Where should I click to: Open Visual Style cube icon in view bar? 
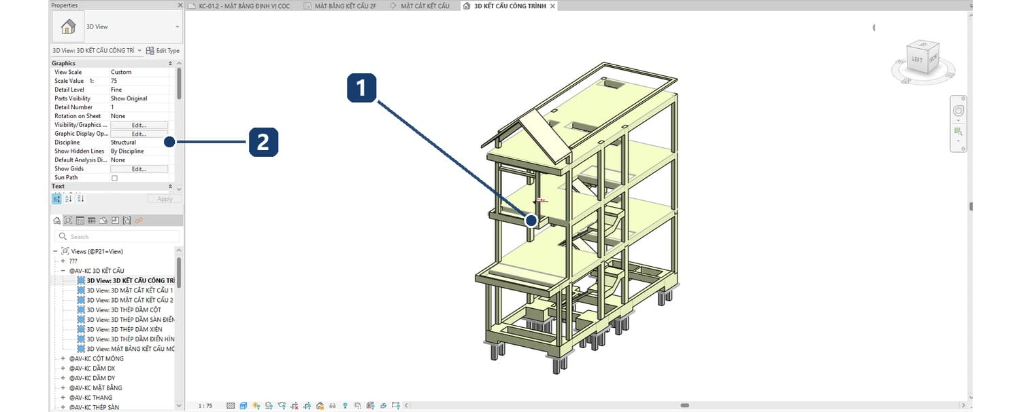click(x=244, y=405)
